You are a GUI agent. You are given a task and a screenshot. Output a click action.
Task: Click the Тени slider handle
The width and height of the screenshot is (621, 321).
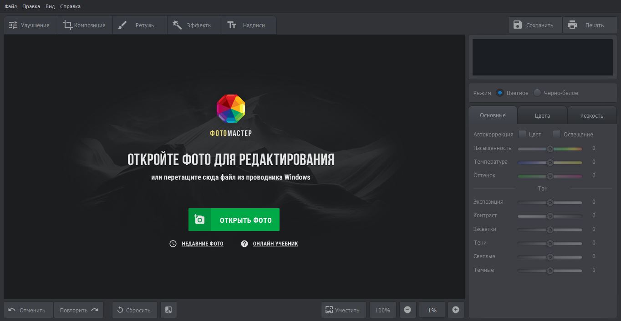[550, 243]
